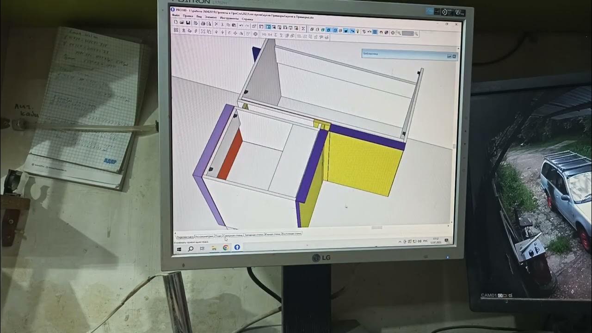
Task: Open the Вид menu
Action: [x=199, y=17]
